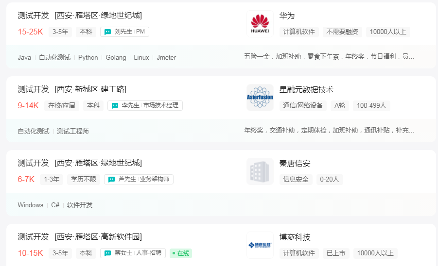The image size is (438, 266).
Task: Contact recruiter 李先生 市场技术经理
Action: tap(145, 105)
